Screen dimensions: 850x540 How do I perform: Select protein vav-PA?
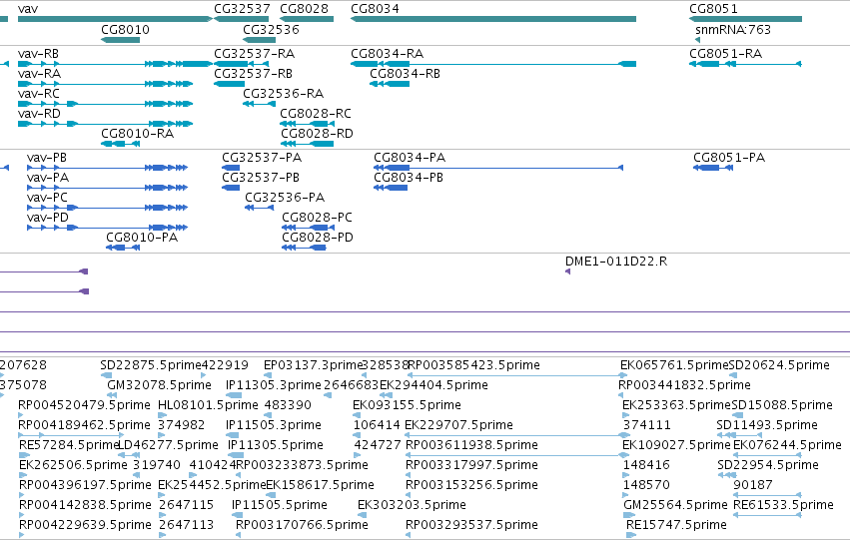click(x=48, y=178)
